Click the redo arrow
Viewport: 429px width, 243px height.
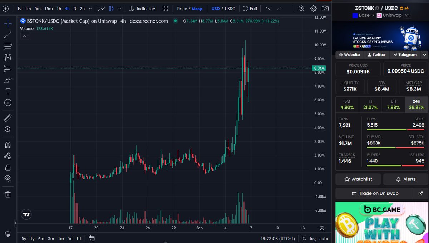point(280,8)
